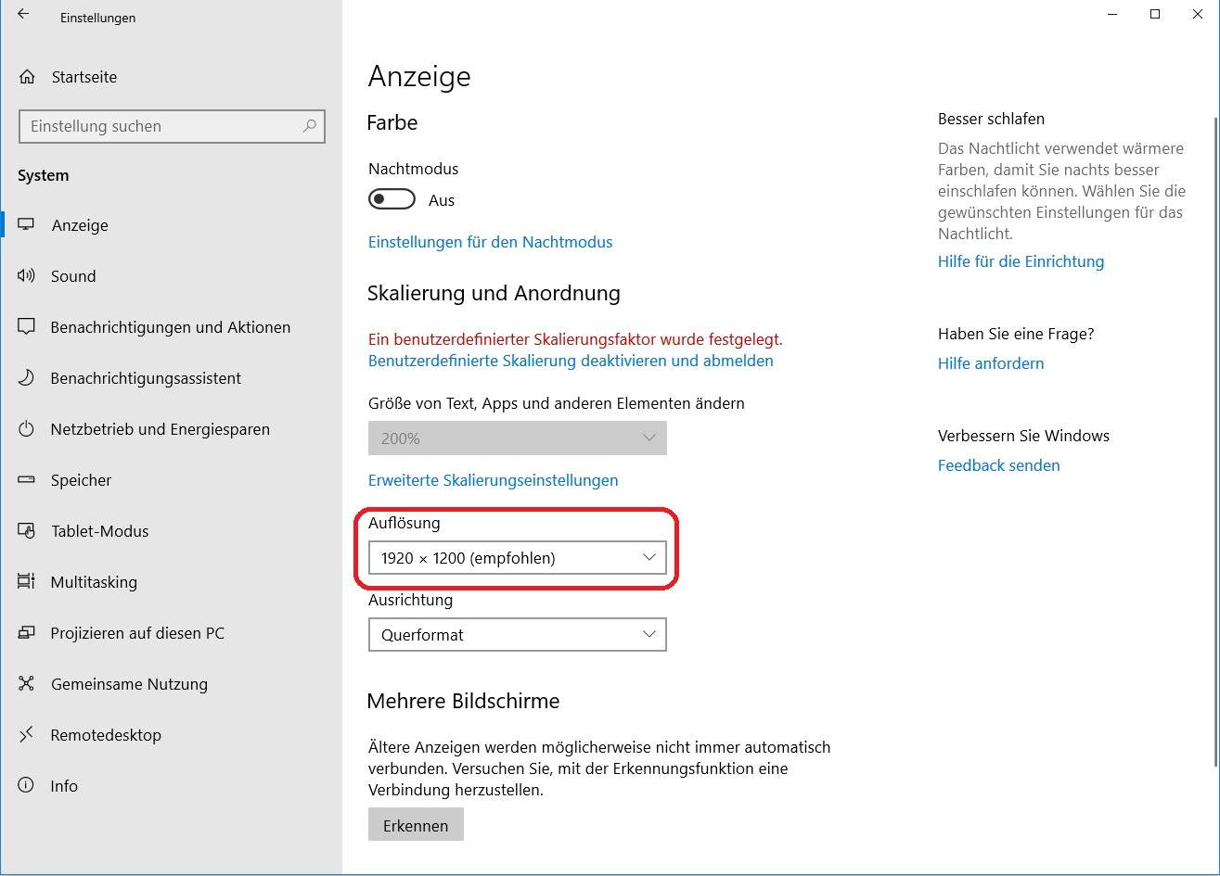The height and width of the screenshot is (876, 1220).
Task: Open Gemeinsame Nutzung settings
Action: tap(128, 683)
